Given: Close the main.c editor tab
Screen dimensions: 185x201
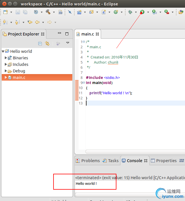Looking at the screenshot, I should pos(97,34).
